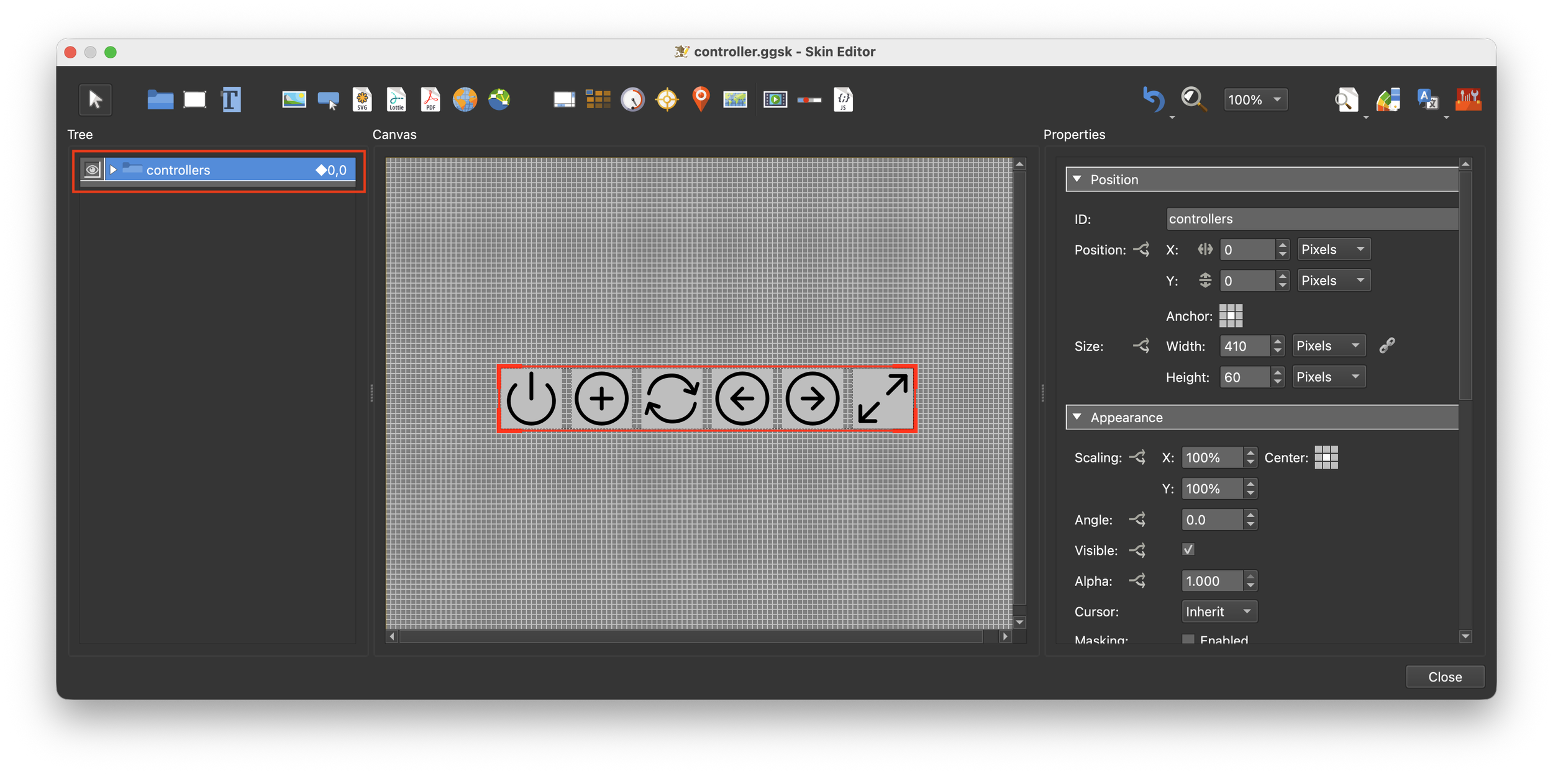Insert a PDF element

430,99
